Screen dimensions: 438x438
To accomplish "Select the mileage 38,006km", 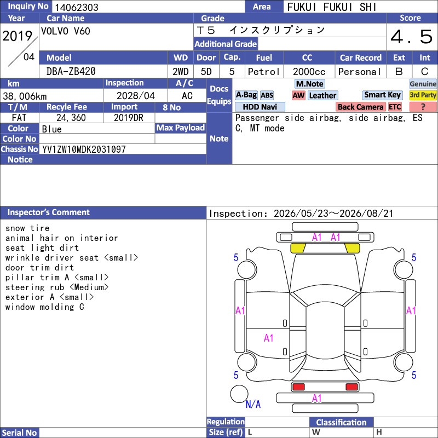I will (x=25, y=96).
